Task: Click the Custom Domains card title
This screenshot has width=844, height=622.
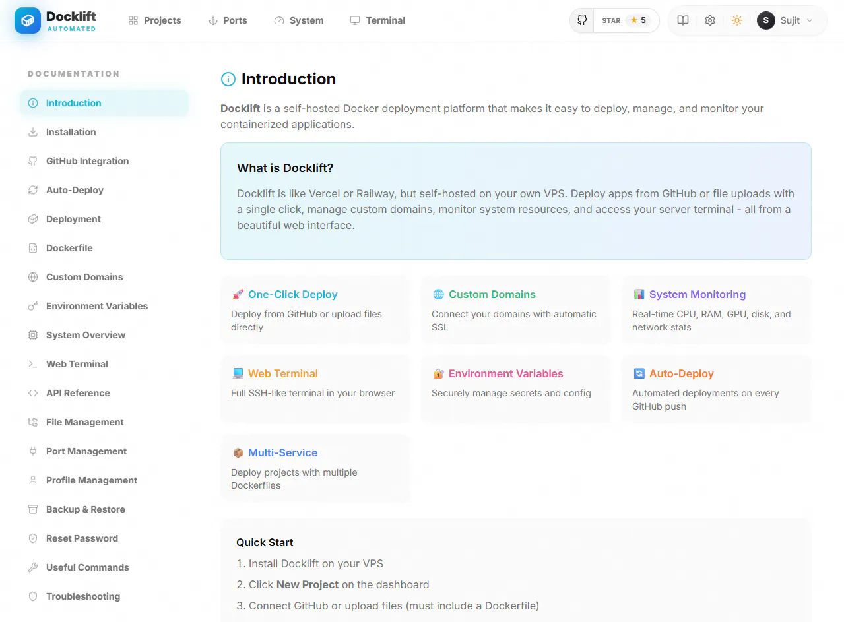Action: point(492,294)
